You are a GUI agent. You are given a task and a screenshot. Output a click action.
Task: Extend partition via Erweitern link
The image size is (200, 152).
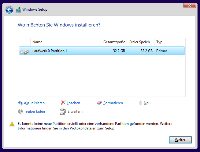(75, 111)
